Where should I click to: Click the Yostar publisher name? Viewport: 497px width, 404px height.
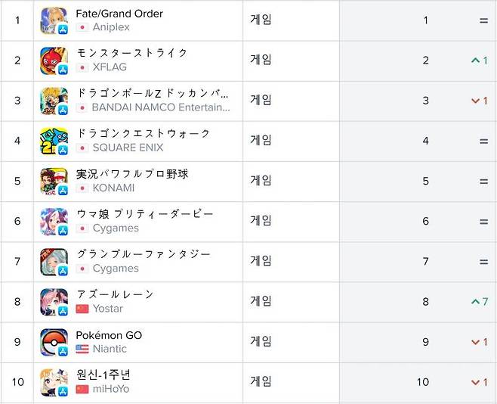[108, 309]
